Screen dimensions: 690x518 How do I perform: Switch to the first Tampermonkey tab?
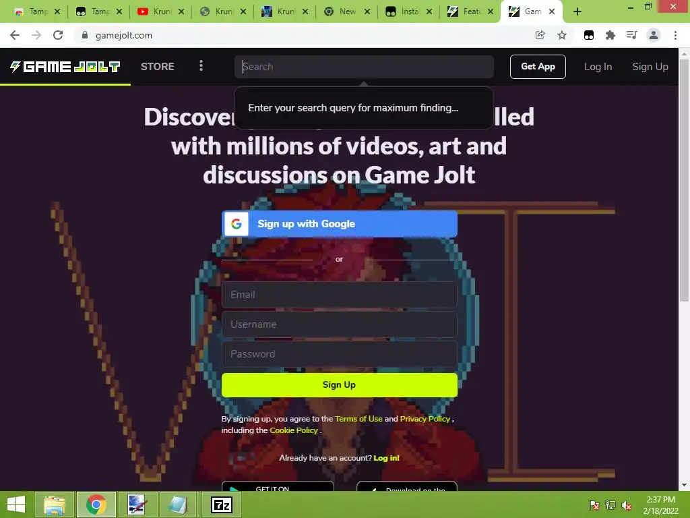37,12
